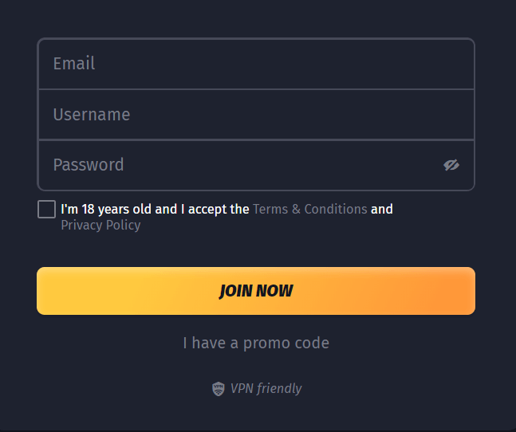This screenshot has height=432, width=516.
Task: Reveal the promo code entry link
Action: 256,343
